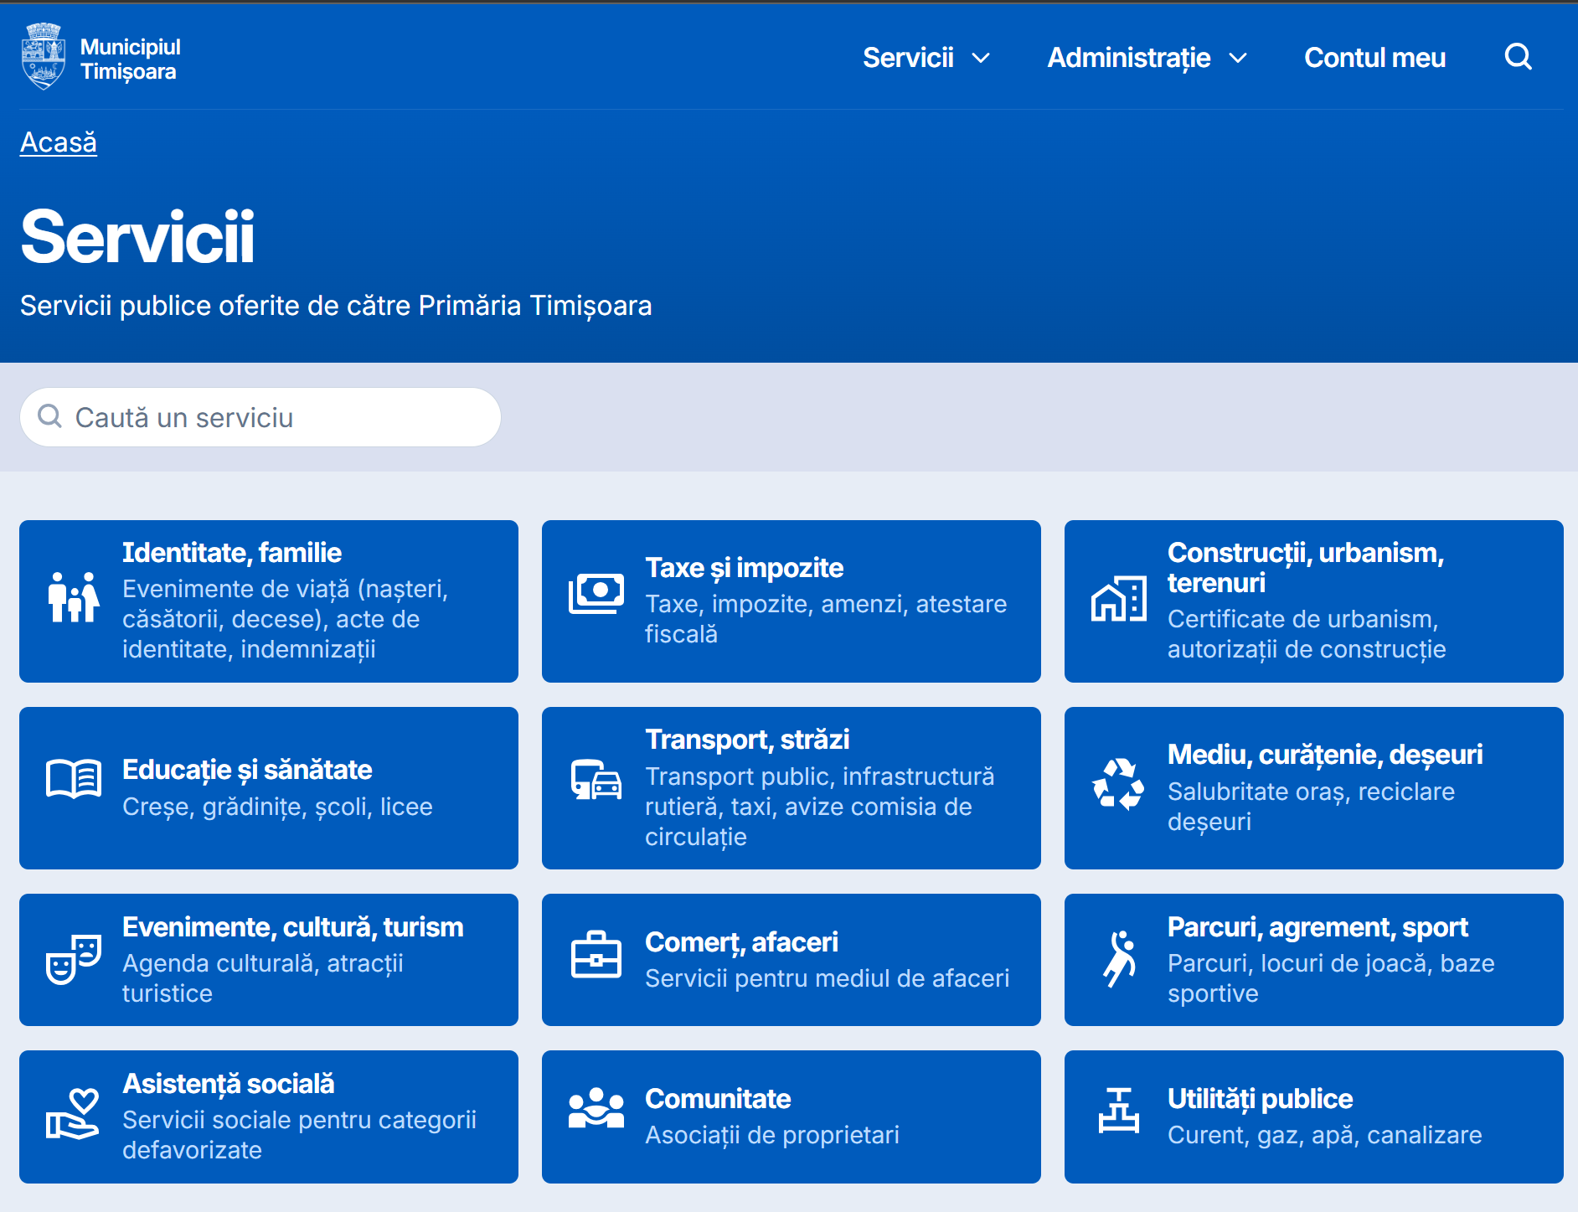The height and width of the screenshot is (1212, 1578).
Task: Click the briefcase icon for Comerț, afaceri
Action: (596, 956)
